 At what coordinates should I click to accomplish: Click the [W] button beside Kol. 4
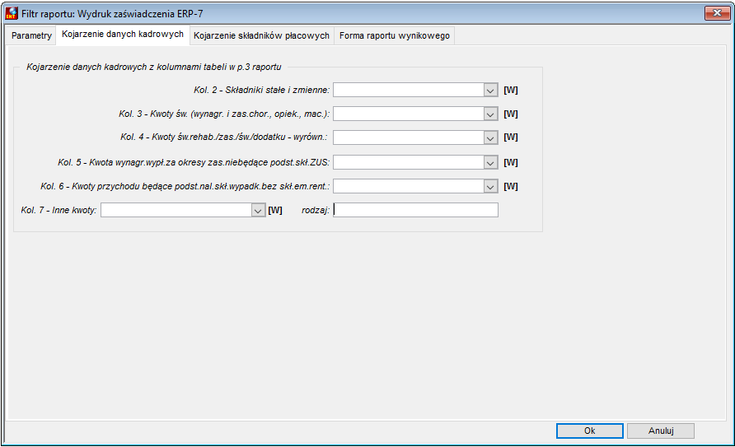(511, 137)
